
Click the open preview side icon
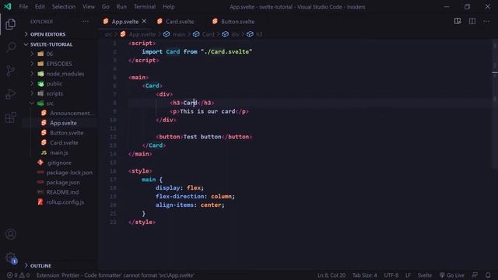458,21
